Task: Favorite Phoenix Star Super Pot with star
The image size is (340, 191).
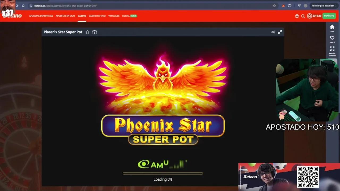Action: (87, 32)
